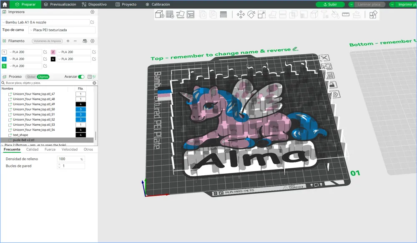Open printer settings gear icon
The width and height of the screenshot is (417, 243).
92,12
